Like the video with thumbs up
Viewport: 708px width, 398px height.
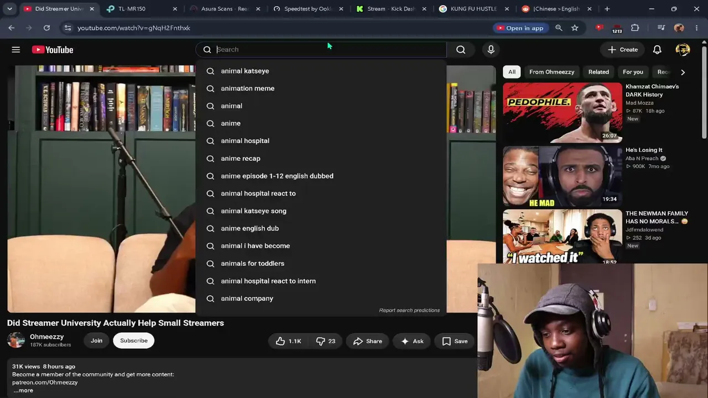click(x=288, y=341)
